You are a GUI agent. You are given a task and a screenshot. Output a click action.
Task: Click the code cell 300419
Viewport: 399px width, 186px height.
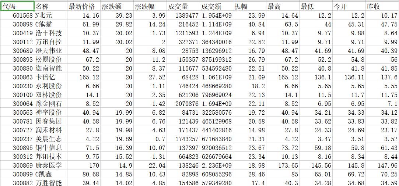click(18, 33)
